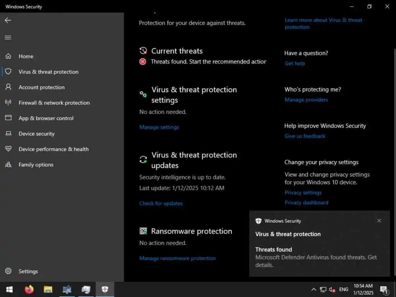Click the Current threats heading
The height and width of the screenshot is (297, 396).
click(x=177, y=51)
